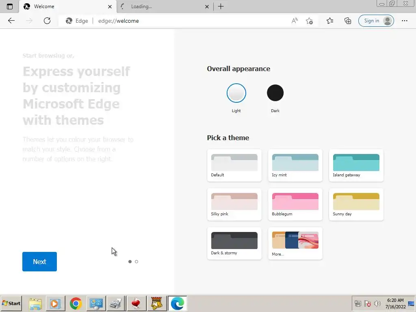Click the Next button
The image size is (416, 312).
(x=39, y=262)
